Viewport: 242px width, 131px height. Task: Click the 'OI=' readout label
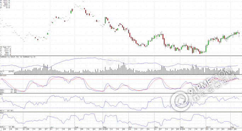(1, 73)
